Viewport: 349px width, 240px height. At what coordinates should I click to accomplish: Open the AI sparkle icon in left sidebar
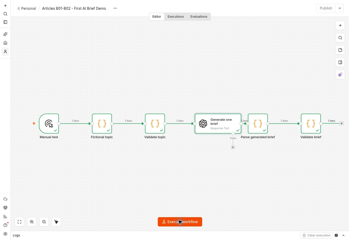tap(5, 34)
